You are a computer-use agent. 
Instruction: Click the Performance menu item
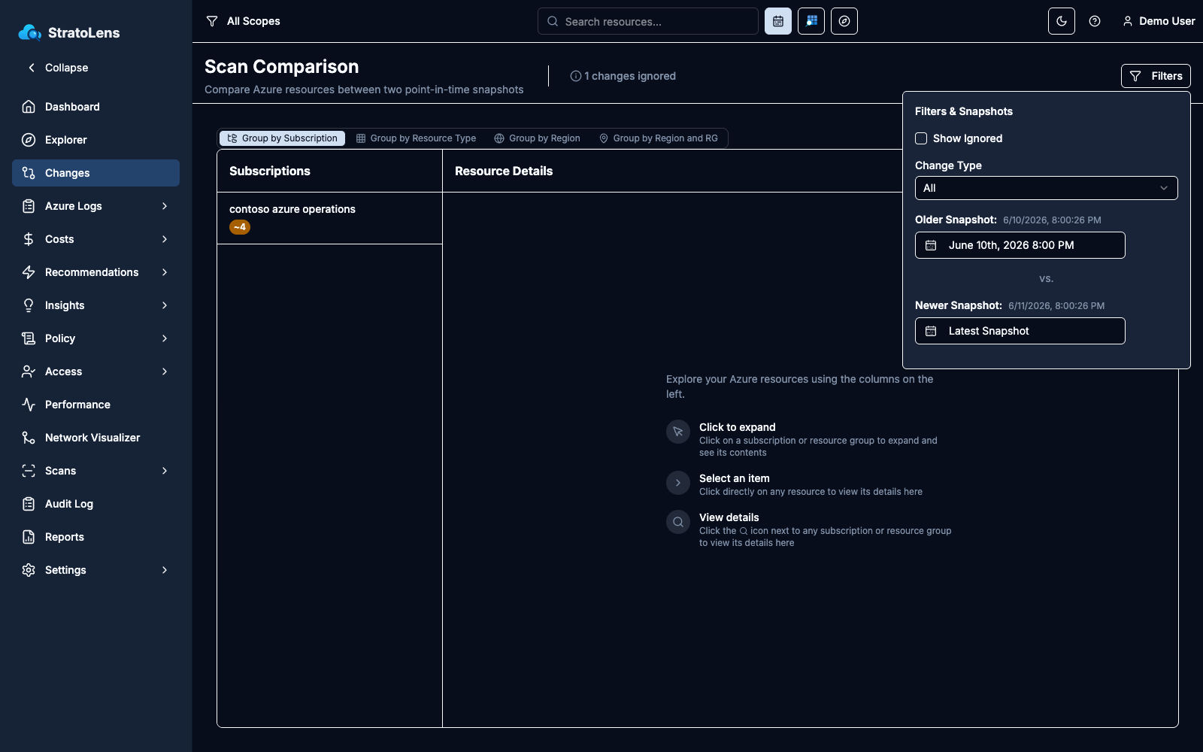(95, 405)
